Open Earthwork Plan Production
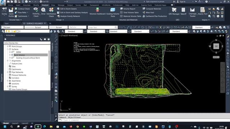Viewport: 230px width, 129px height. pyautogui.click(x=155, y=16)
